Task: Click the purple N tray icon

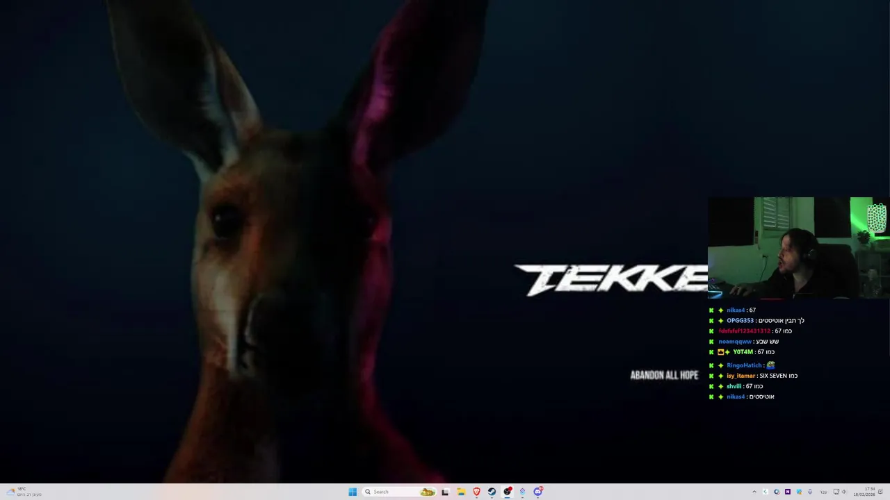Action: (x=788, y=492)
